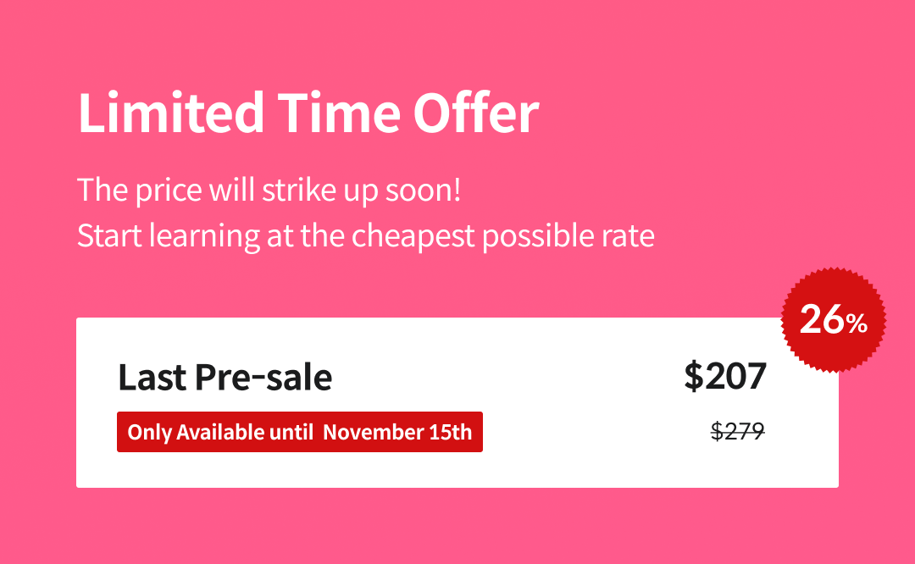
Task: Click the dollar sign of the $207 price
Action: pos(694,376)
